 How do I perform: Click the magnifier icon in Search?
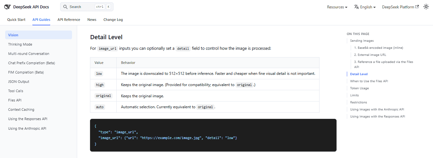pos(65,7)
